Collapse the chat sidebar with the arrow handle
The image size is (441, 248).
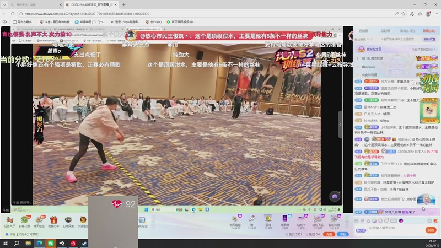coord(340,125)
